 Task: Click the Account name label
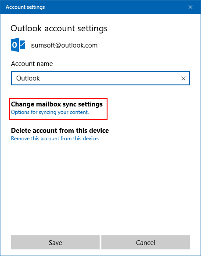pos(32,64)
